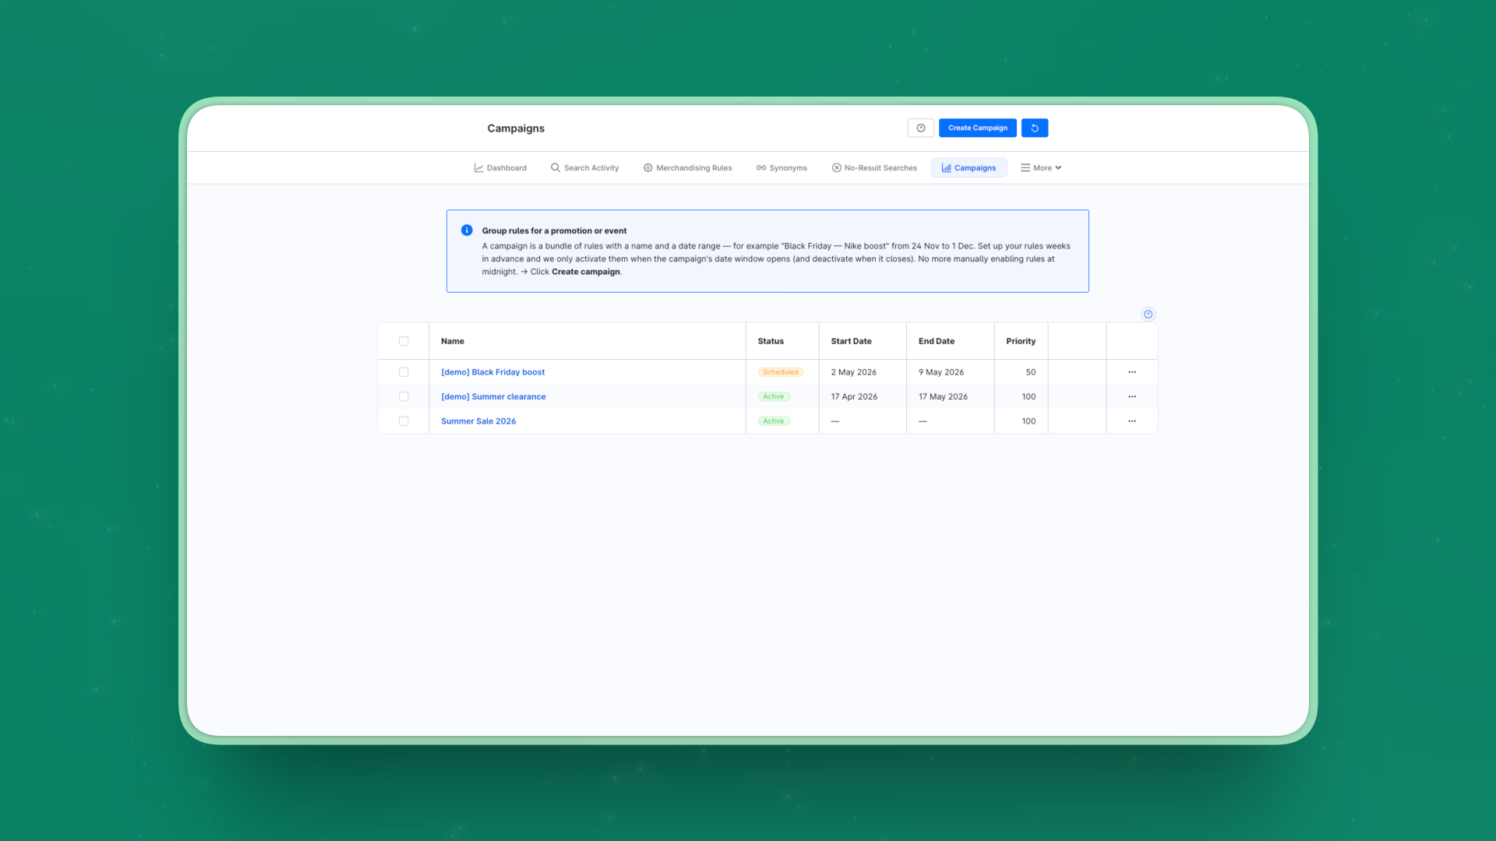Screen dimensions: 1496x841
Task: Open three-dot menu for Summer Sale 2026
Action: coord(1132,421)
